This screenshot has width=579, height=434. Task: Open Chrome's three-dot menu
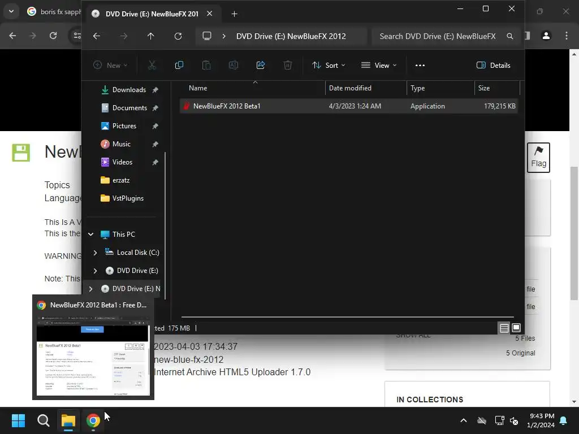point(566,36)
